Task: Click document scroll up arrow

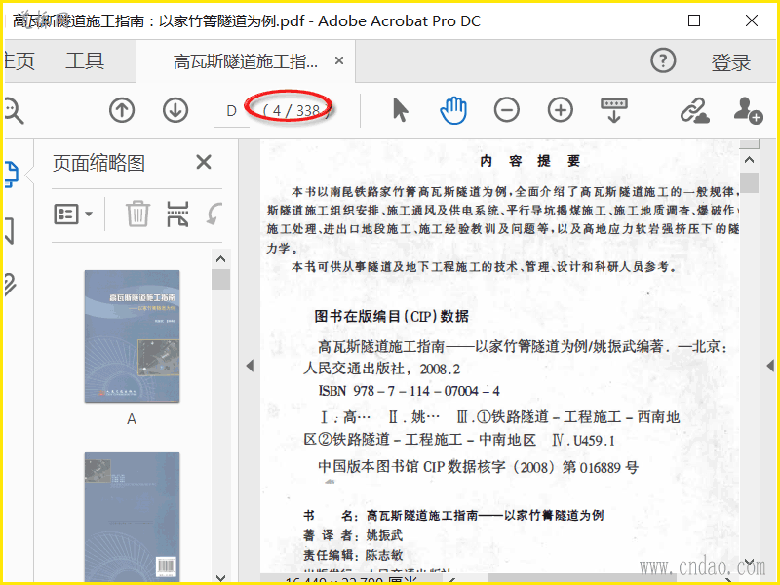Action: 749,160
